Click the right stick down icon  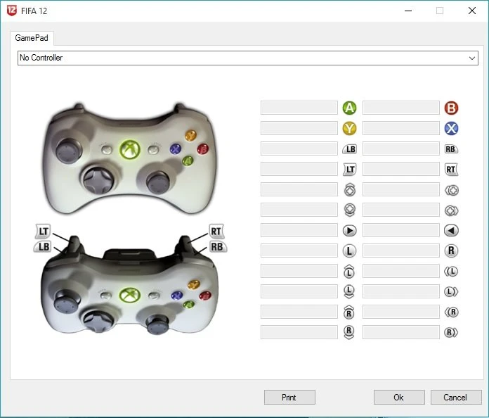349,332
